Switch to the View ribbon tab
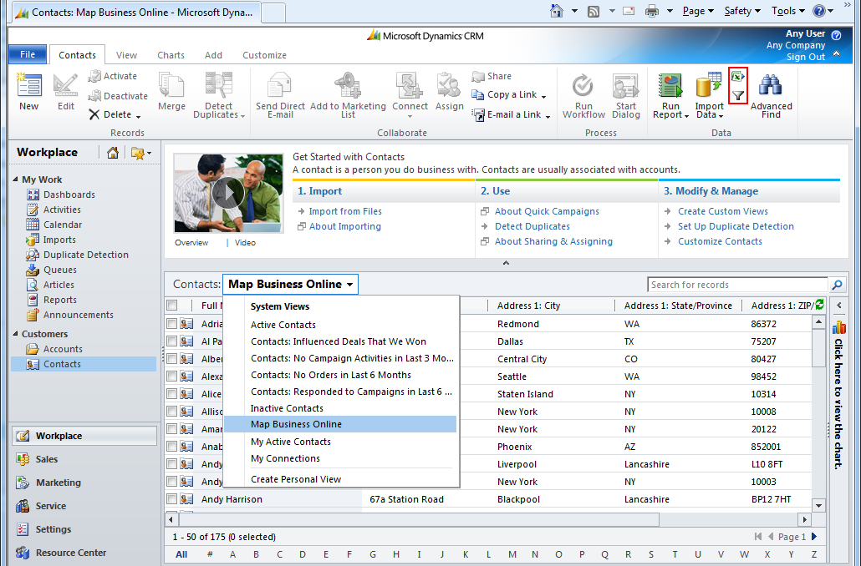Viewport: 861px width, 566px height. click(x=126, y=55)
